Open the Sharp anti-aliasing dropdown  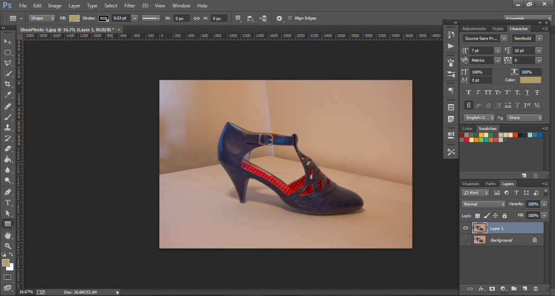[524, 117]
